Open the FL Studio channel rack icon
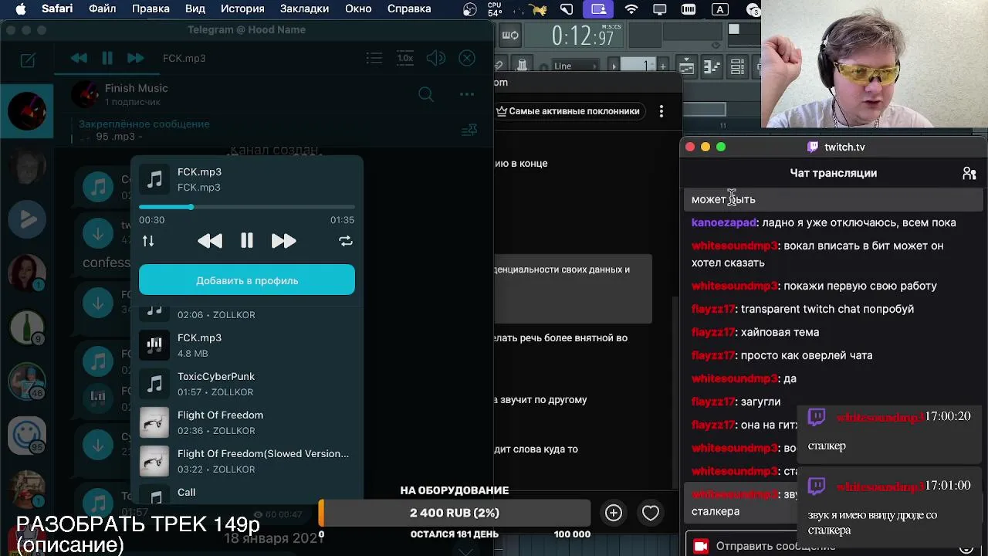 pyautogui.click(x=738, y=67)
